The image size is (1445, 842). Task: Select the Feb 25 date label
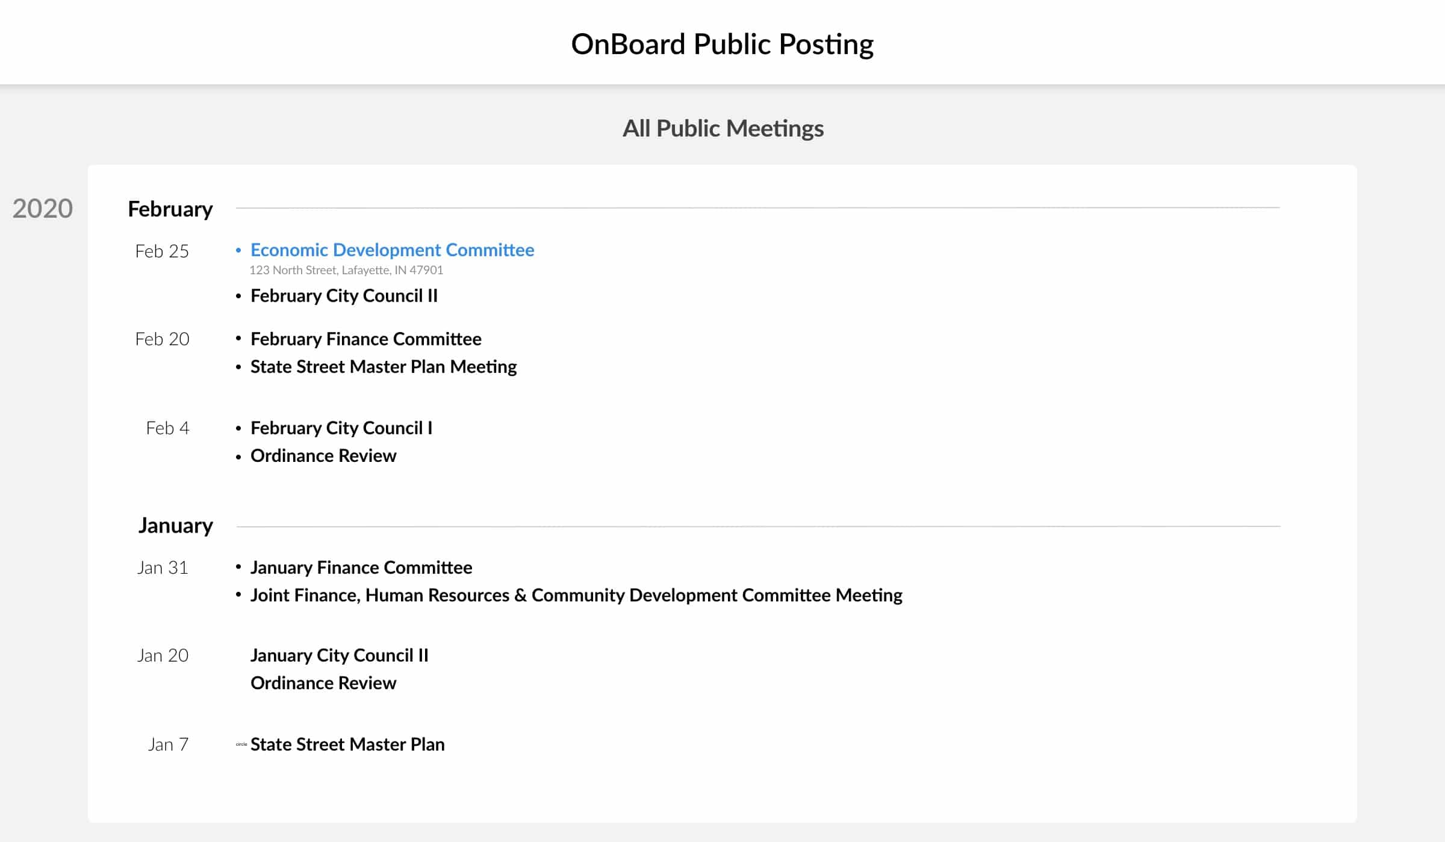click(163, 251)
